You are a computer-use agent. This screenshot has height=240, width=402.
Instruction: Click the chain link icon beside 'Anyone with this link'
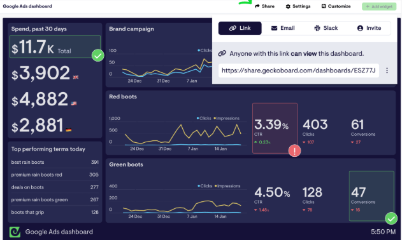222,53
